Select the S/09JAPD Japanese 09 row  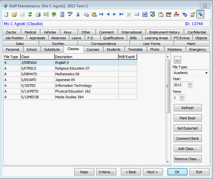pos(70,80)
